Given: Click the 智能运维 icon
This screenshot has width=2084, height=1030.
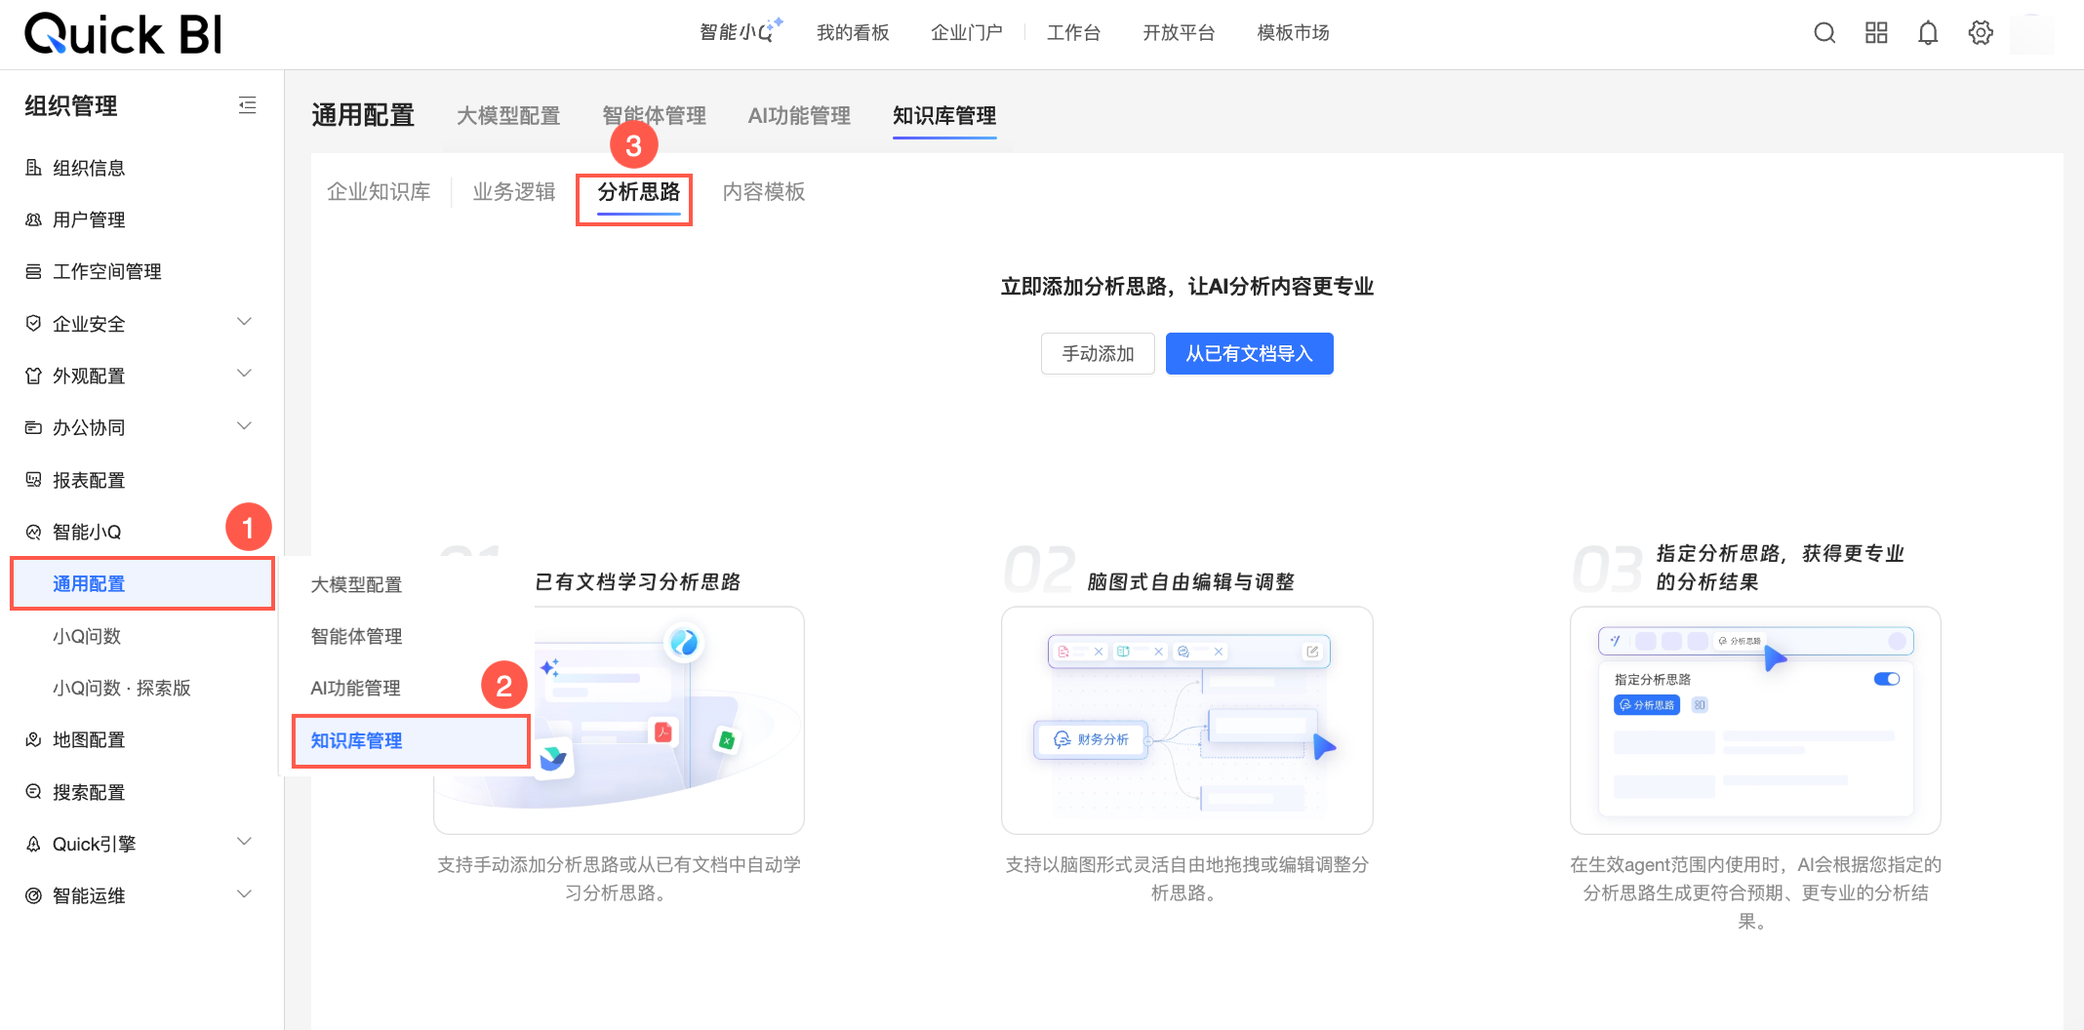Looking at the screenshot, I should pos(33,895).
